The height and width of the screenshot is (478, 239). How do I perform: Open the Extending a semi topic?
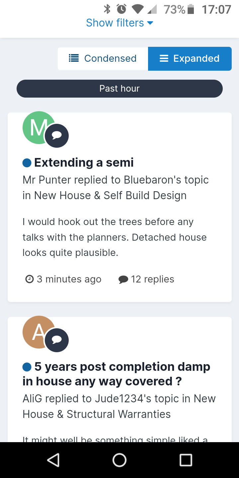[x=84, y=163]
